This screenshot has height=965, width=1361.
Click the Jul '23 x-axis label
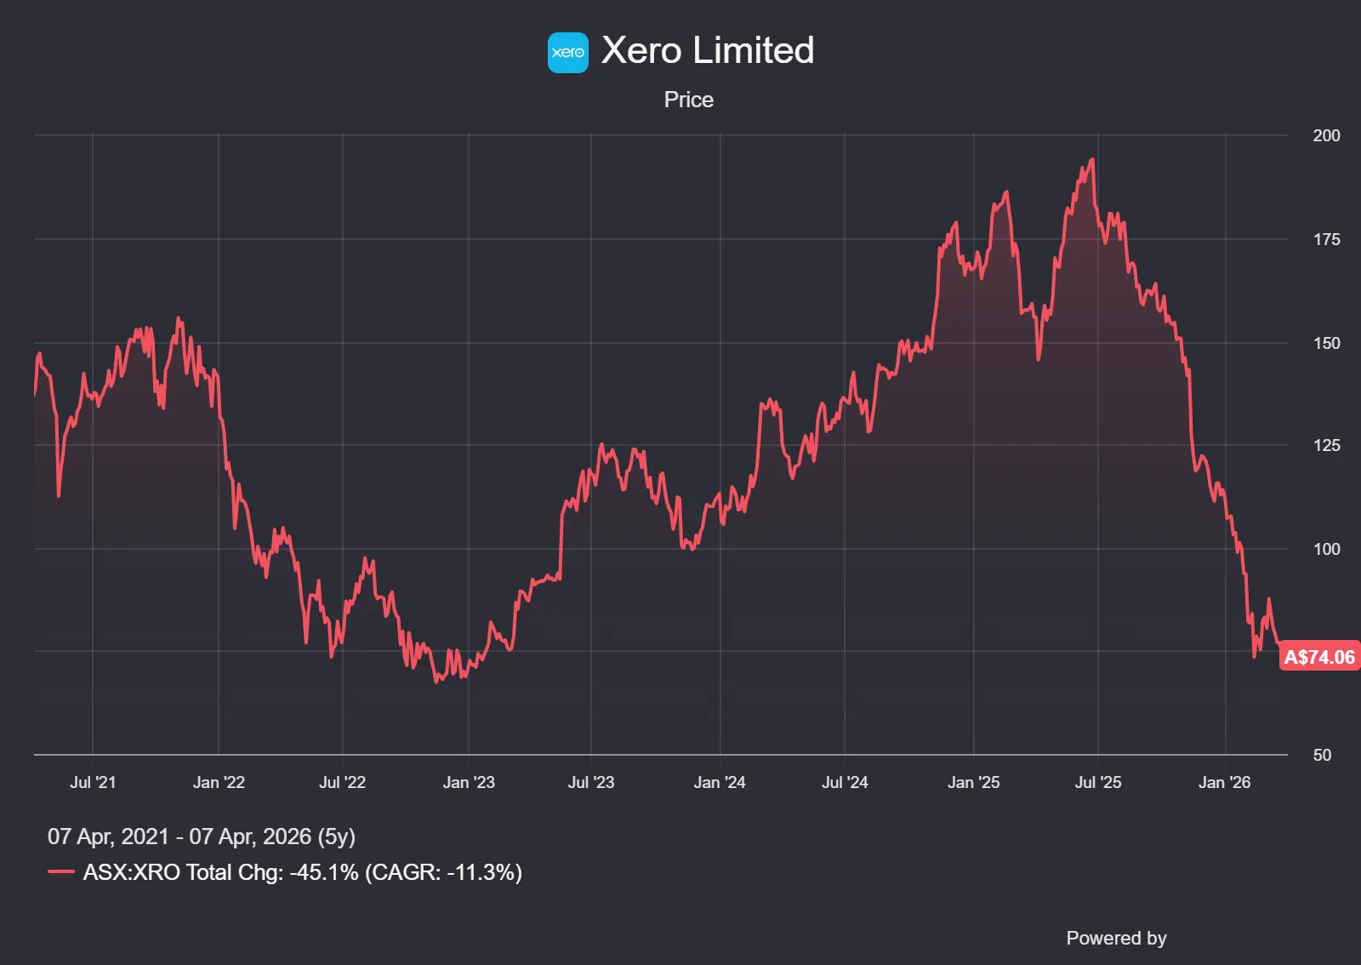click(591, 782)
